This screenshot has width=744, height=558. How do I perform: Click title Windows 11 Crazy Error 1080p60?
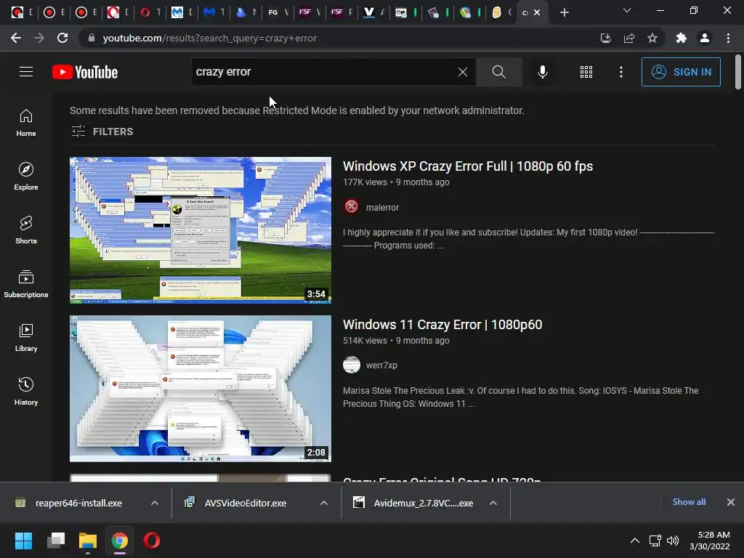[x=442, y=325]
